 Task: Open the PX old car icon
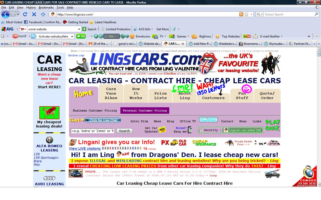coord(174,142)
